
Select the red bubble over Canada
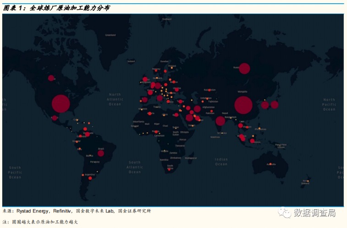point(51,78)
